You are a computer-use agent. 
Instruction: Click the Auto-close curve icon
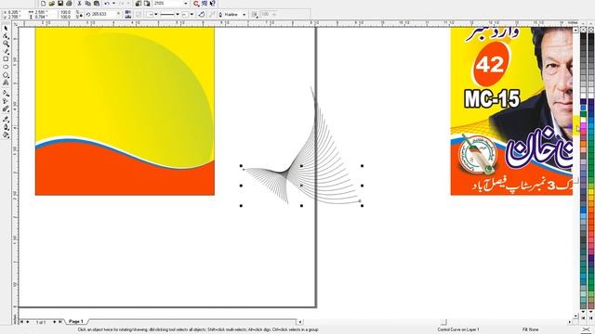pos(202,15)
